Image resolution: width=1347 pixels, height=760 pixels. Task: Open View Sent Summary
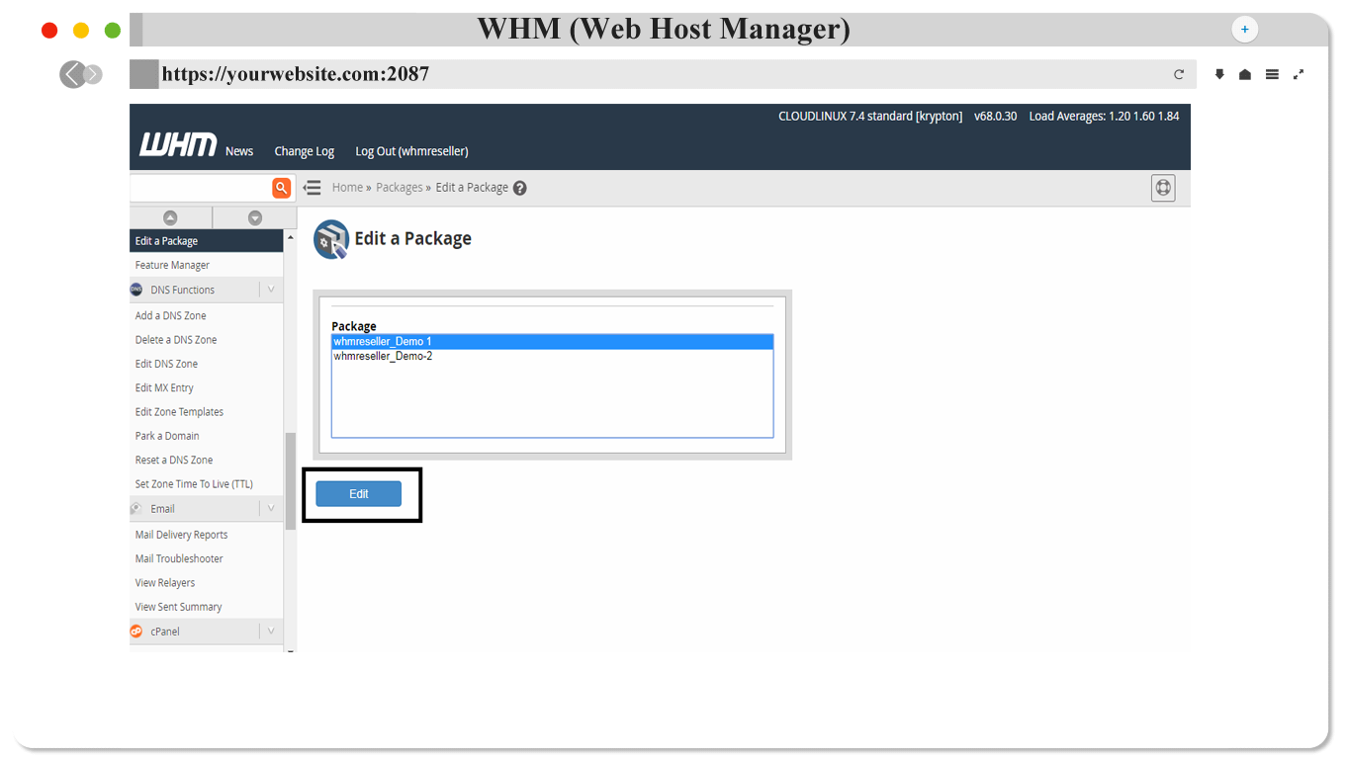pyautogui.click(x=178, y=607)
